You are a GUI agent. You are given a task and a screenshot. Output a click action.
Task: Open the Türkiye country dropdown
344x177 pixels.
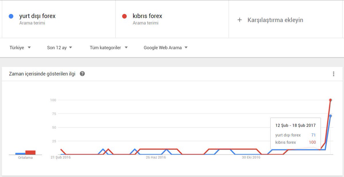click(x=20, y=48)
